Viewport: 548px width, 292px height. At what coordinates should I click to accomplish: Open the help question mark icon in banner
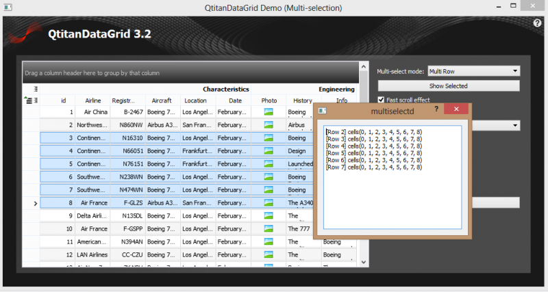(537, 23)
